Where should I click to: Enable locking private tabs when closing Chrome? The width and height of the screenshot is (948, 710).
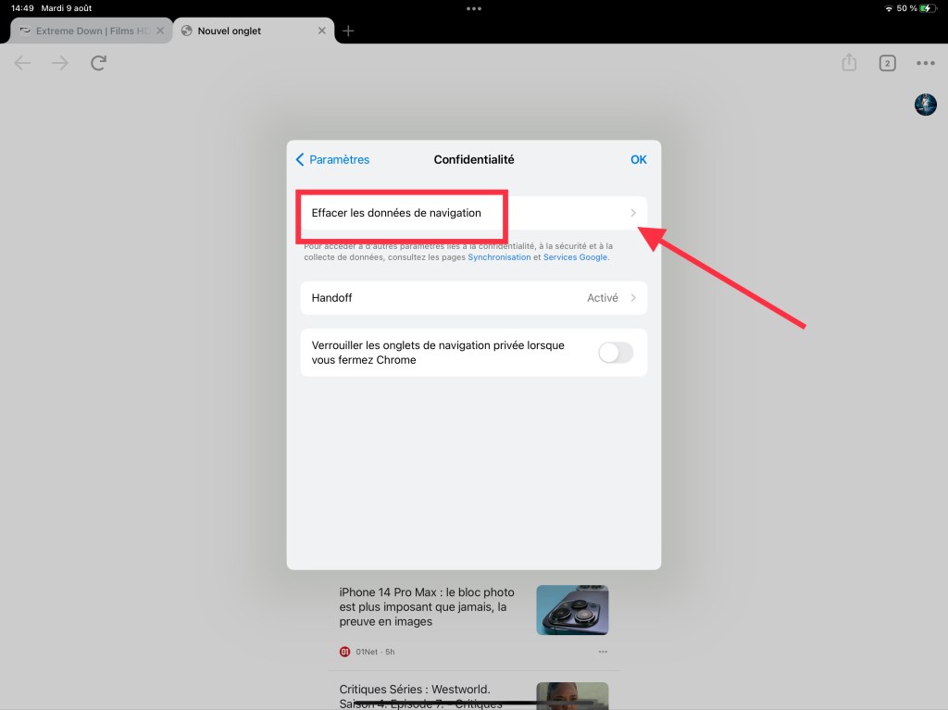click(616, 353)
